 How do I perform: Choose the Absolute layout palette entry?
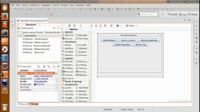(x=68, y=62)
